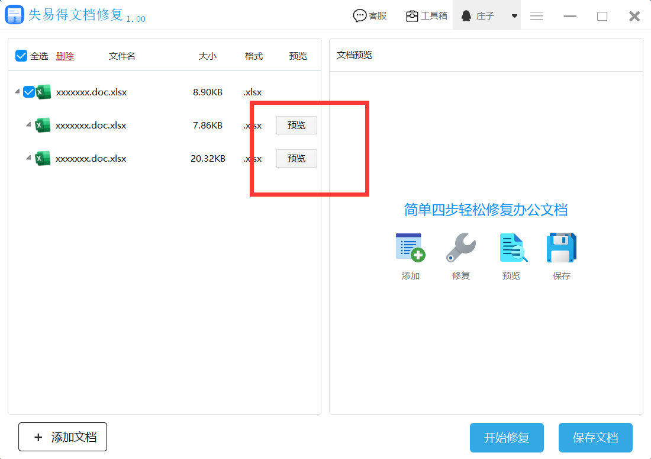Click the 开始修复 start repair button
The width and height of the screenshot is (651, 459).
click(x=507, y=438)
